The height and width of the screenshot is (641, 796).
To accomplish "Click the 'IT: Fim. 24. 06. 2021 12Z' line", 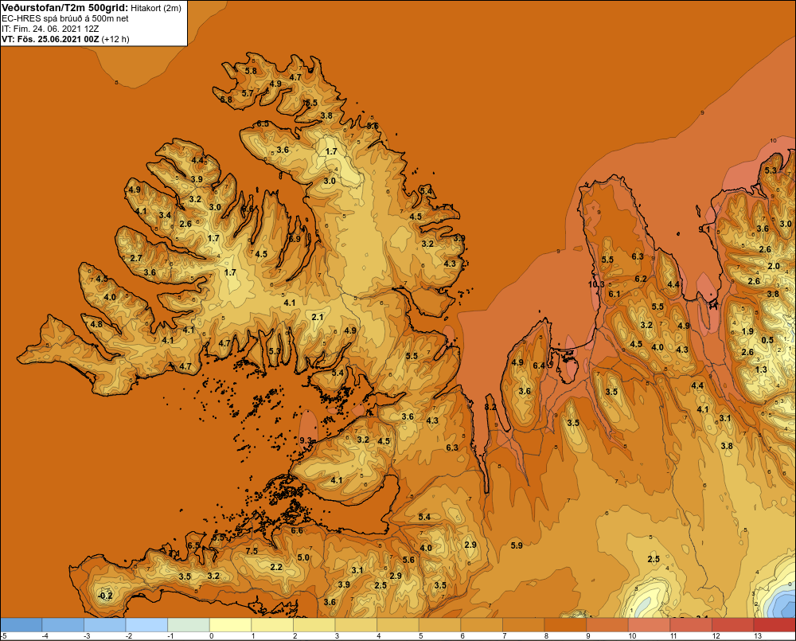I will (51, 29).
